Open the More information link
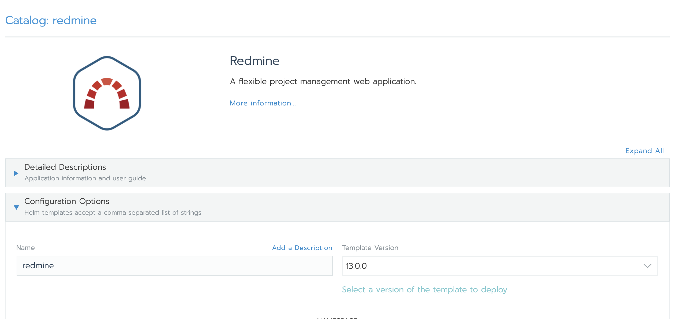 click(263, 103)
